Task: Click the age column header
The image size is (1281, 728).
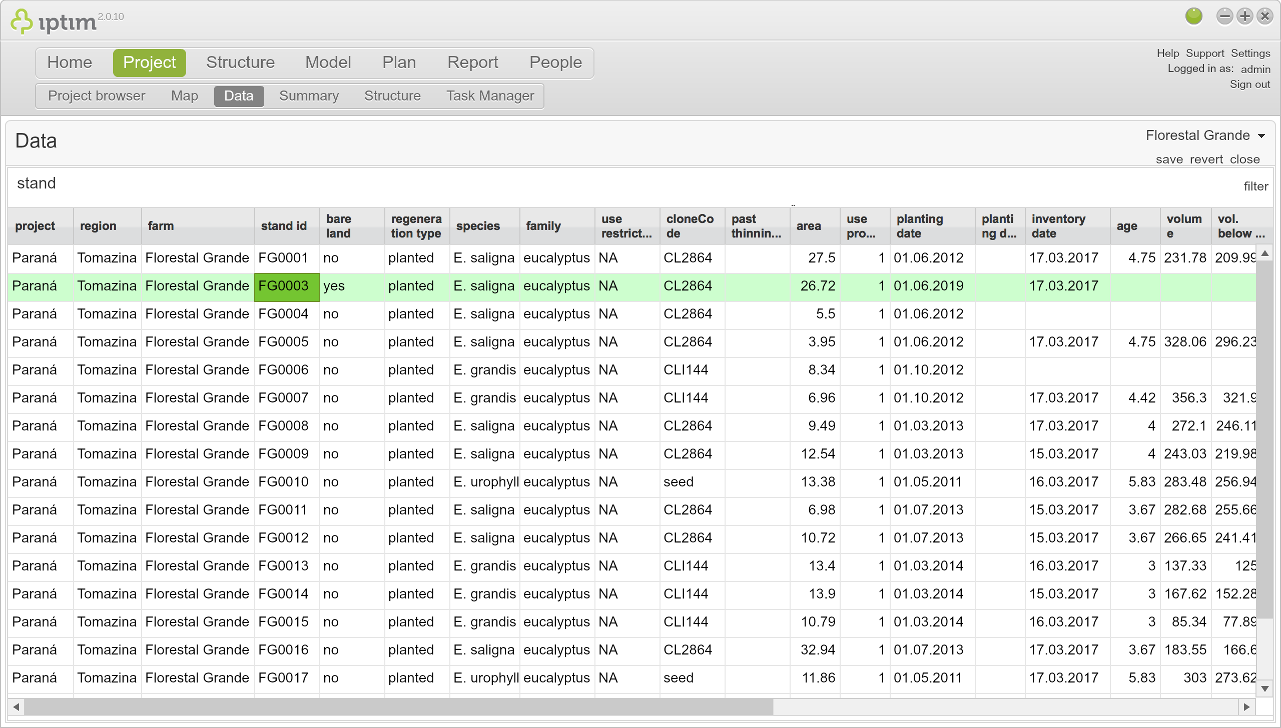Action: (x=1135, y=226)
